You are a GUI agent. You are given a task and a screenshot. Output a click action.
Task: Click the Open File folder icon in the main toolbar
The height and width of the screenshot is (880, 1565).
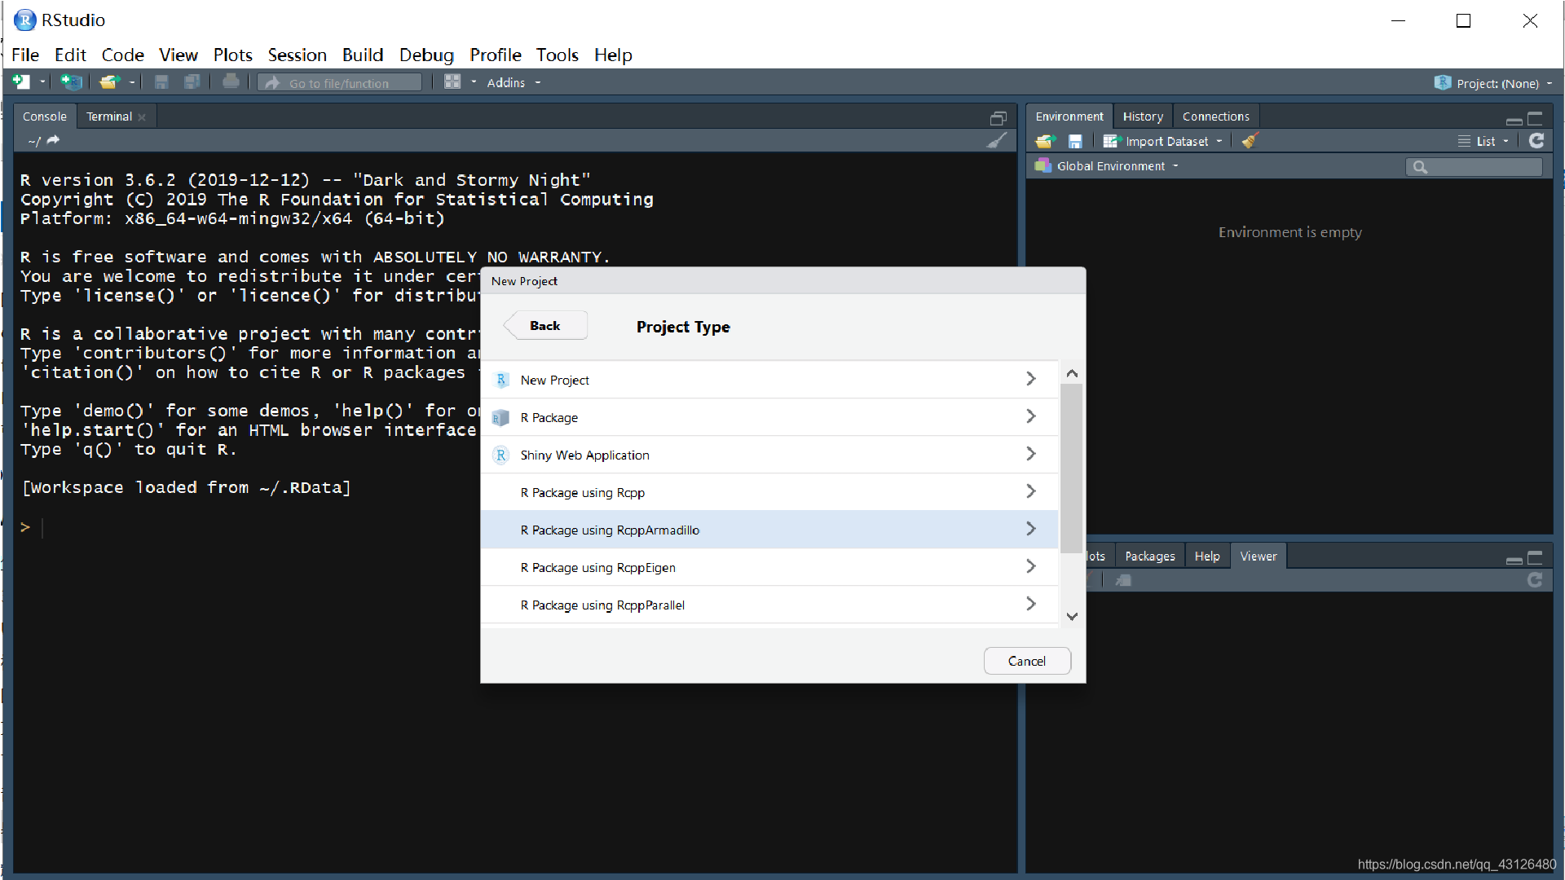point(109,82)
